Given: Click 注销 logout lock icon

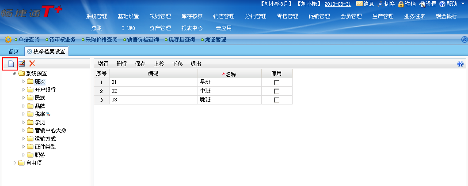Looking at the screenshot, I should click(x=407, y=4).
